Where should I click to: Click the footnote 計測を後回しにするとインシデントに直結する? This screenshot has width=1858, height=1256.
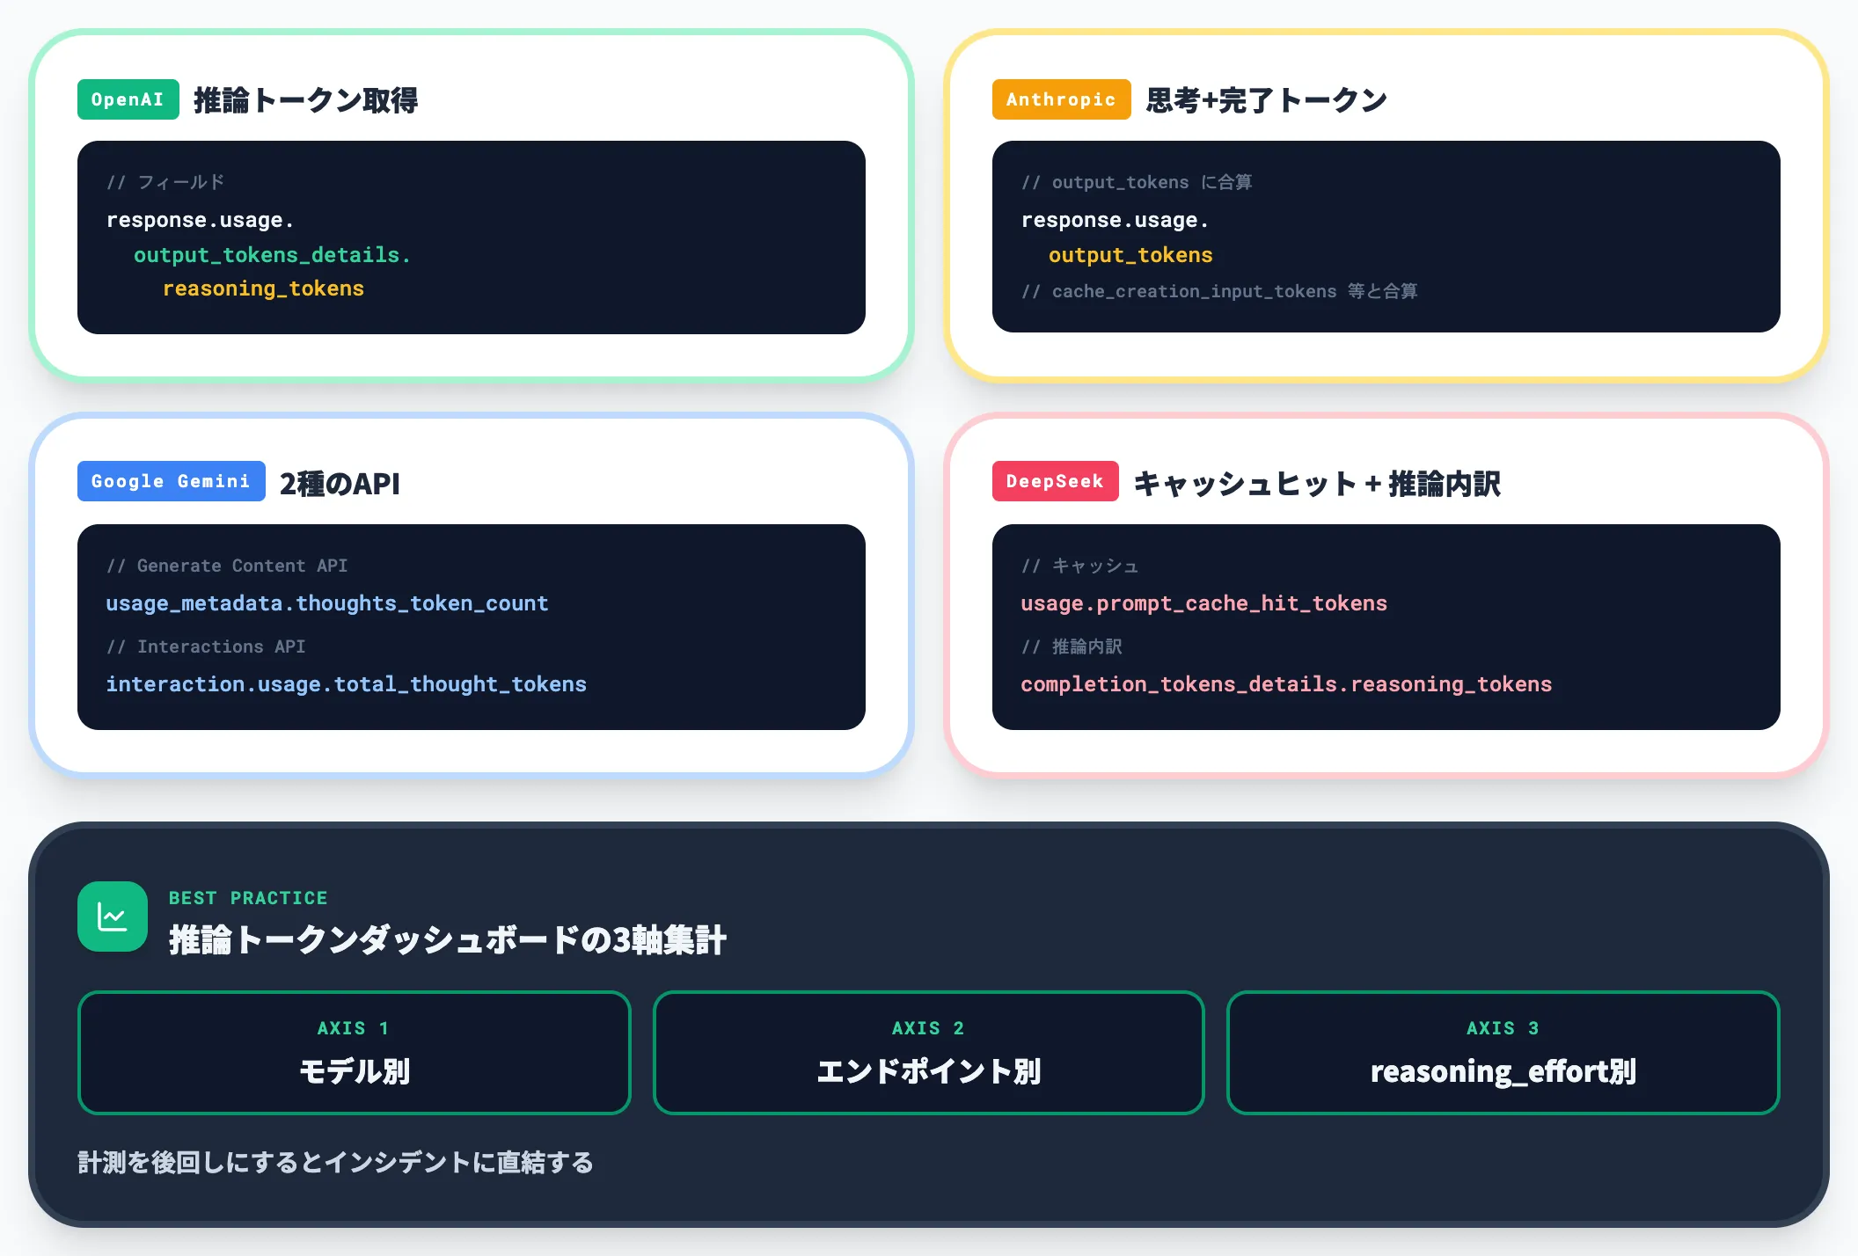pos(335,1163)
